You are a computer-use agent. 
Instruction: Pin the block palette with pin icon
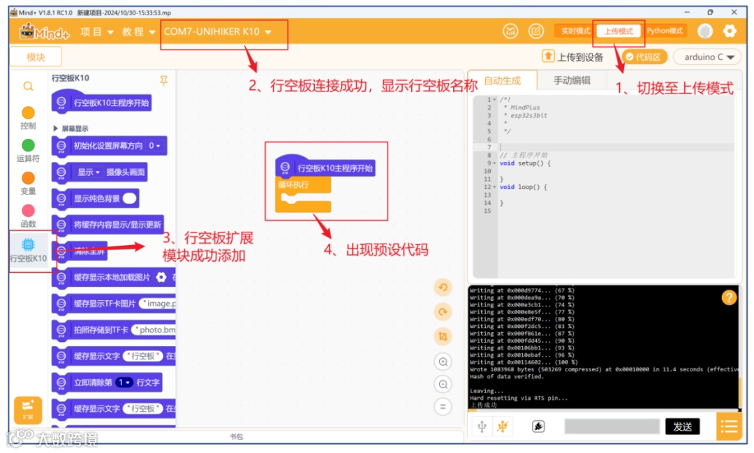tap(164, 81)
